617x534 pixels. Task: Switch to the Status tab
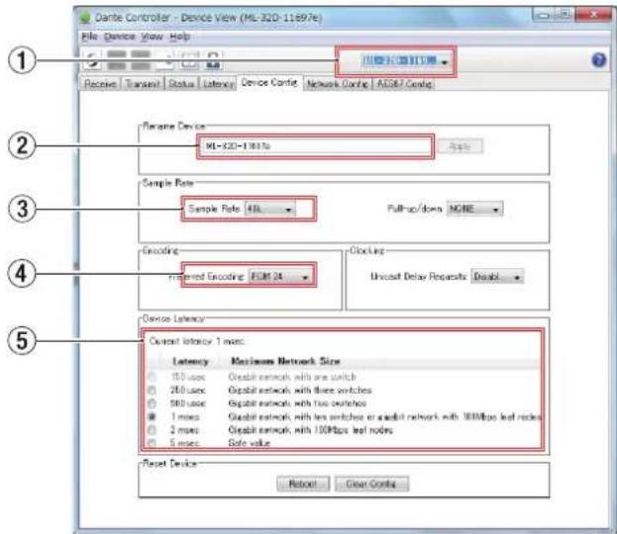[x=181, y=84]
